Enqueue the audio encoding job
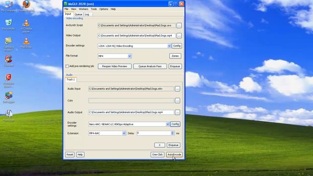This screenshot has width=313, height=176. pos(173,145)
